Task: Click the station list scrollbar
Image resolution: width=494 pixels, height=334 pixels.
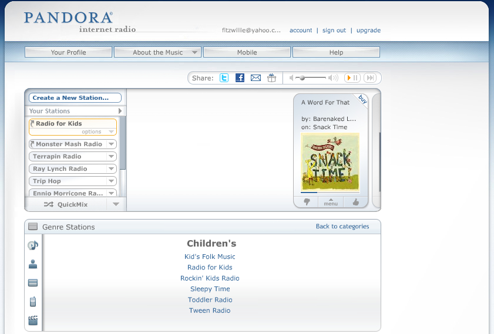Action: tap(123, 143)
